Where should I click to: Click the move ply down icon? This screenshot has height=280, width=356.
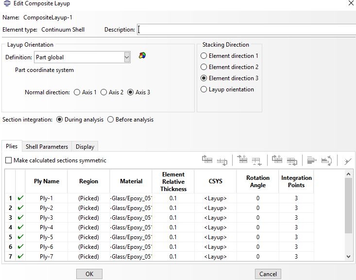click(x=222, y=160)
